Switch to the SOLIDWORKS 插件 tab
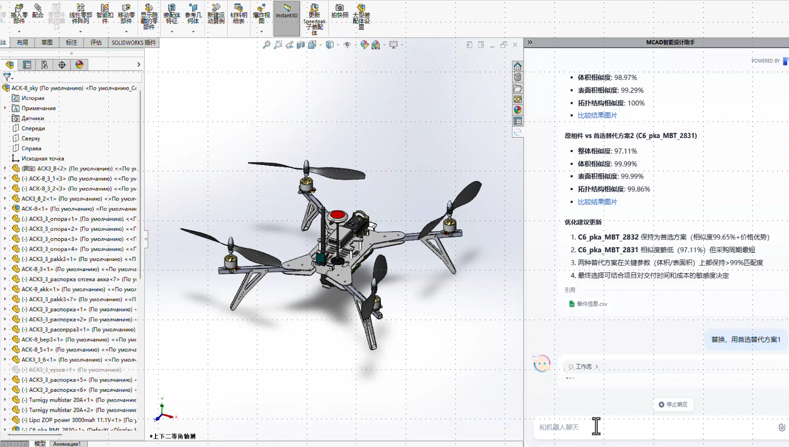The height and width of the screenshot is (447, 789). coord(134,43)
